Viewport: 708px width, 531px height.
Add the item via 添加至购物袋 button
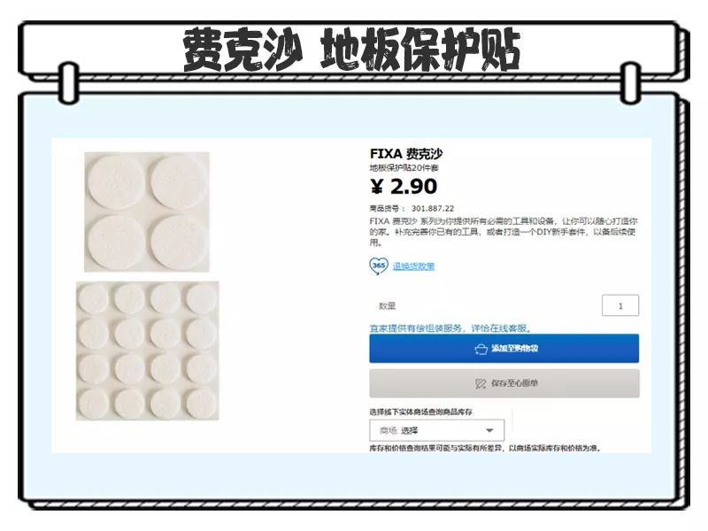[x=504, y=349]
